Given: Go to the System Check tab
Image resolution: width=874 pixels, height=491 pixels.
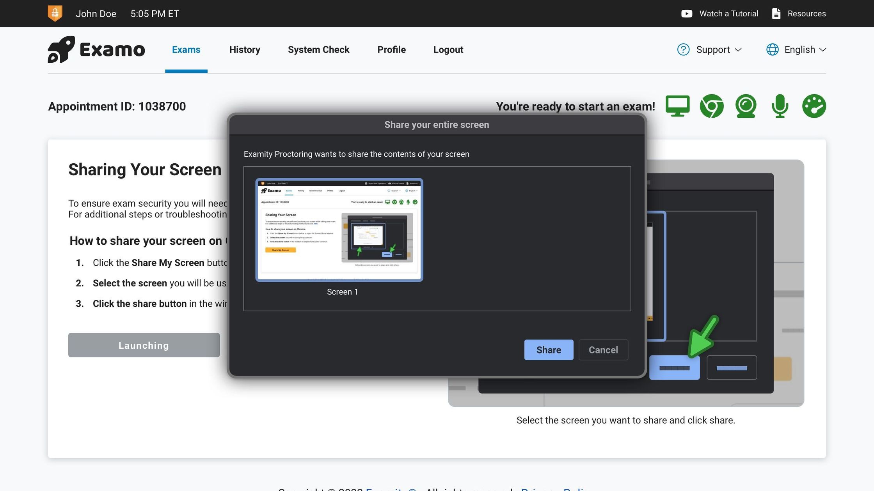Looking at the screenshot, I should pos(318,49).
